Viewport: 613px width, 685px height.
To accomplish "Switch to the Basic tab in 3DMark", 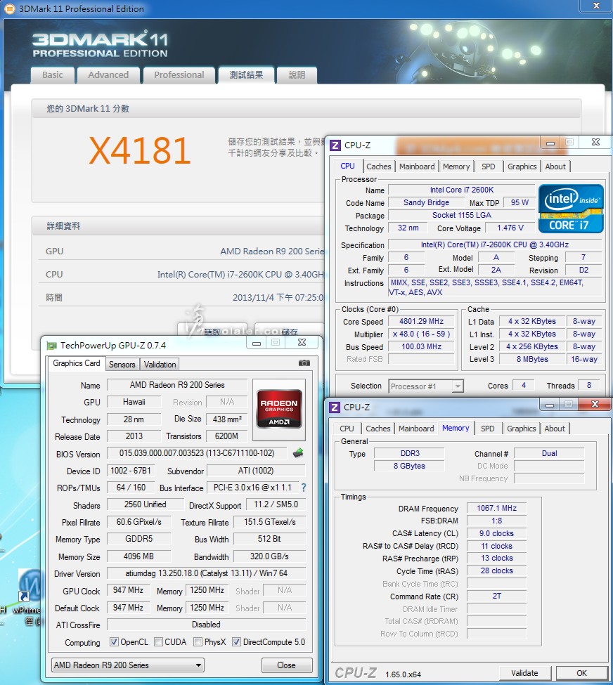I will coord(53,75).
